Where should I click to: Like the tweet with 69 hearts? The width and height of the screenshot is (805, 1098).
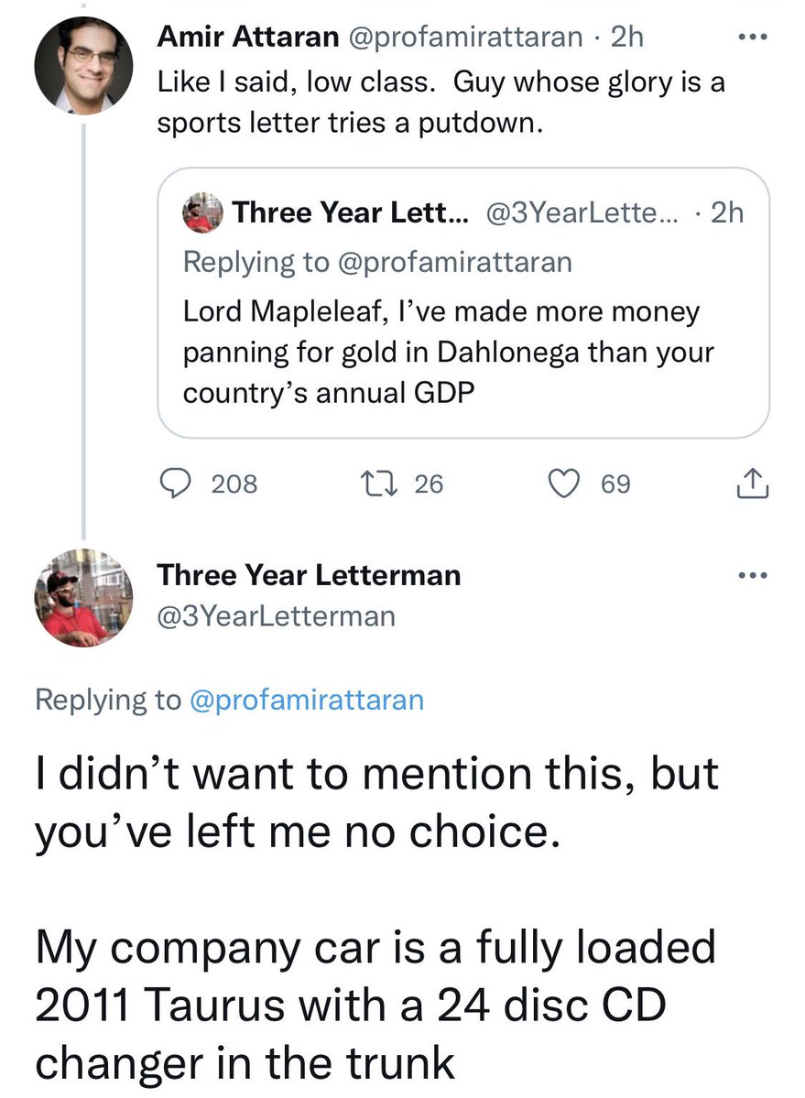pos(563,484)
